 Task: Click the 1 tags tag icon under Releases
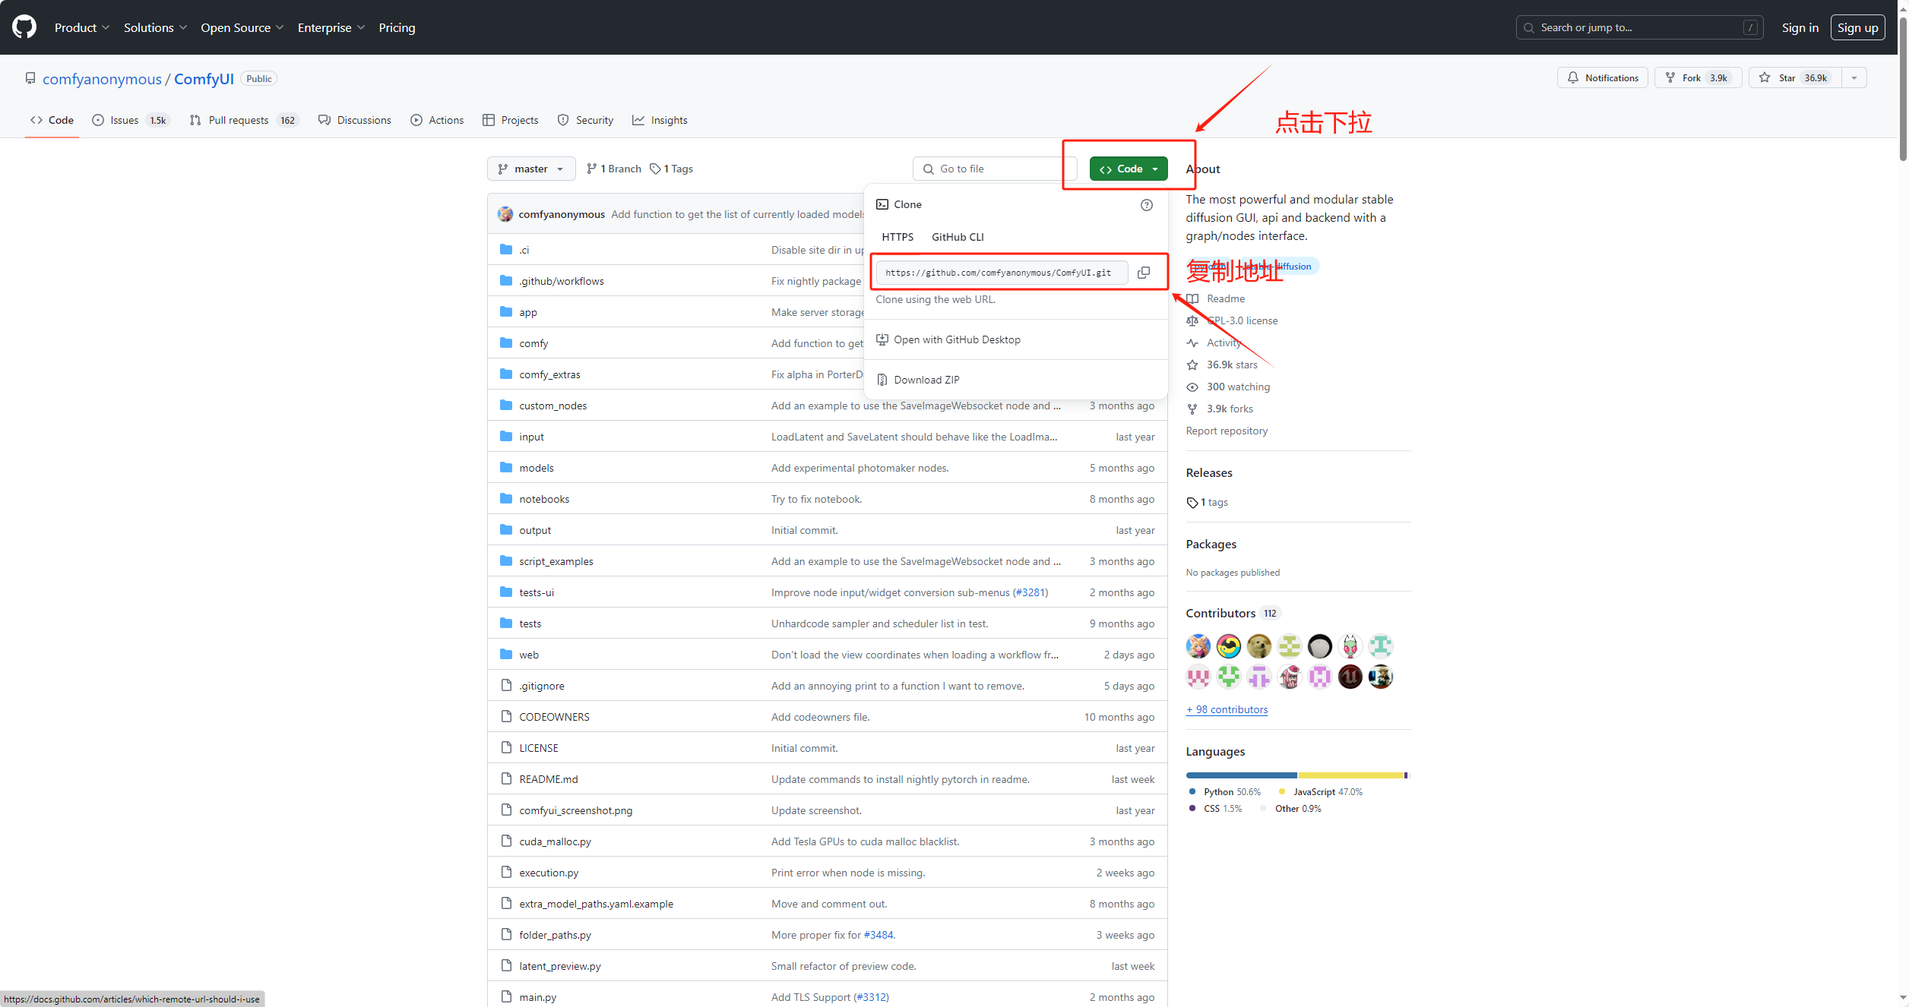[x=1192, y=503]
